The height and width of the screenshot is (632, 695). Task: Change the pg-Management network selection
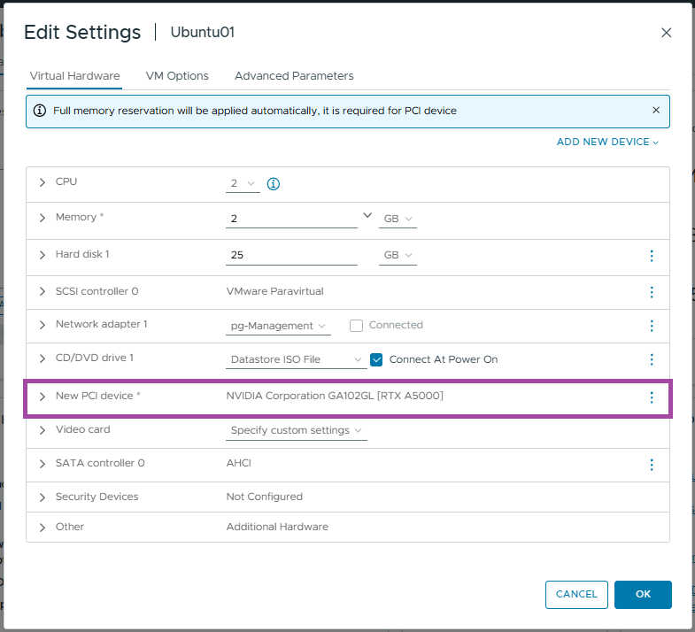point(279,326)
